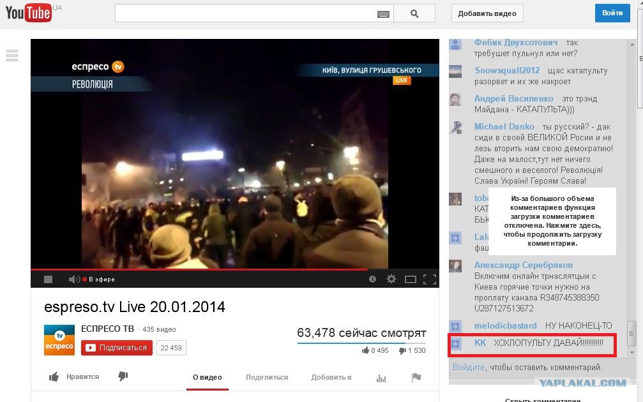Open Андрей Василенко's profile link
Viewport: 643px width, 402px height.
pyautogui.click(x=514, y=98)
